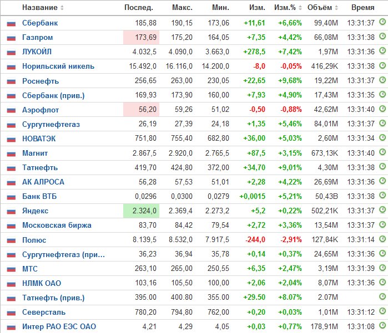Click the clock icon in the Сургутнефтегаз row

point(382,123)
